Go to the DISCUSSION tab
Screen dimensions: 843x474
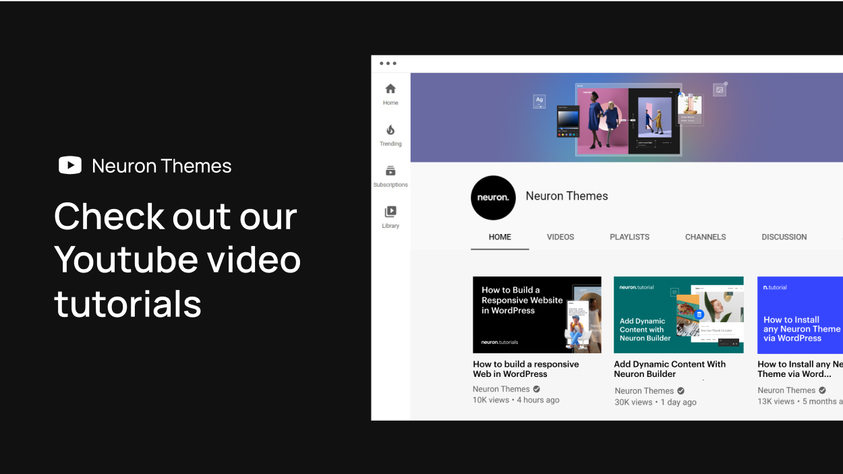click(784, 237)
